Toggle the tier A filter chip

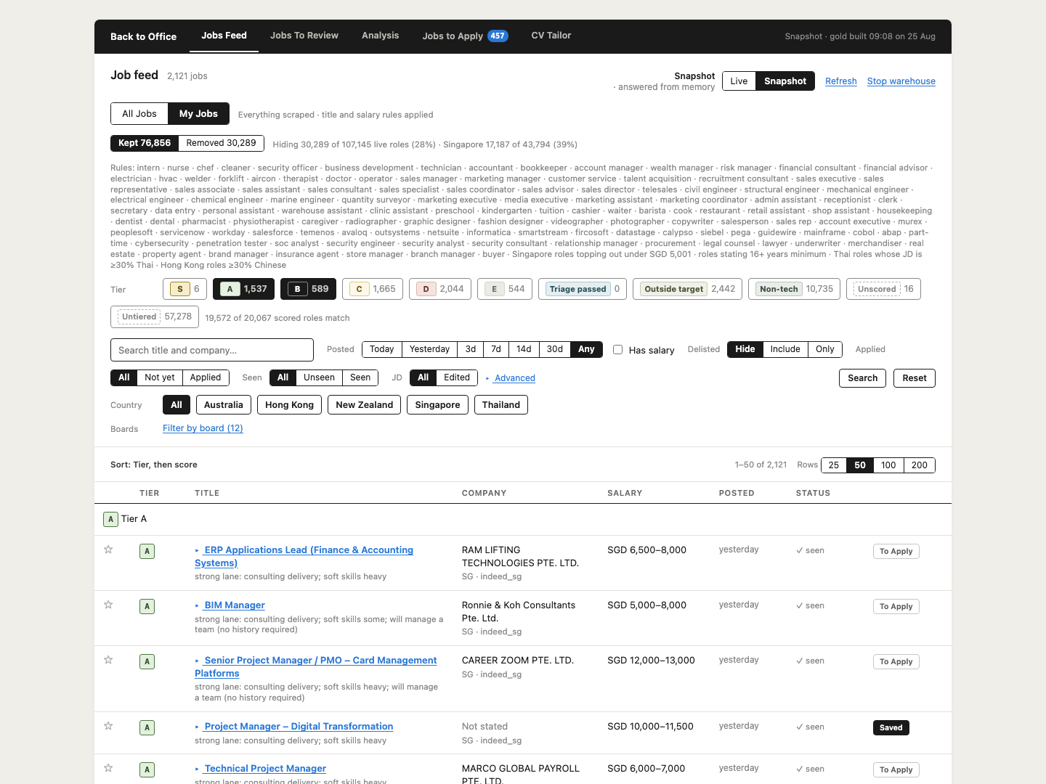pyautogui.click(x=244, y=289)
